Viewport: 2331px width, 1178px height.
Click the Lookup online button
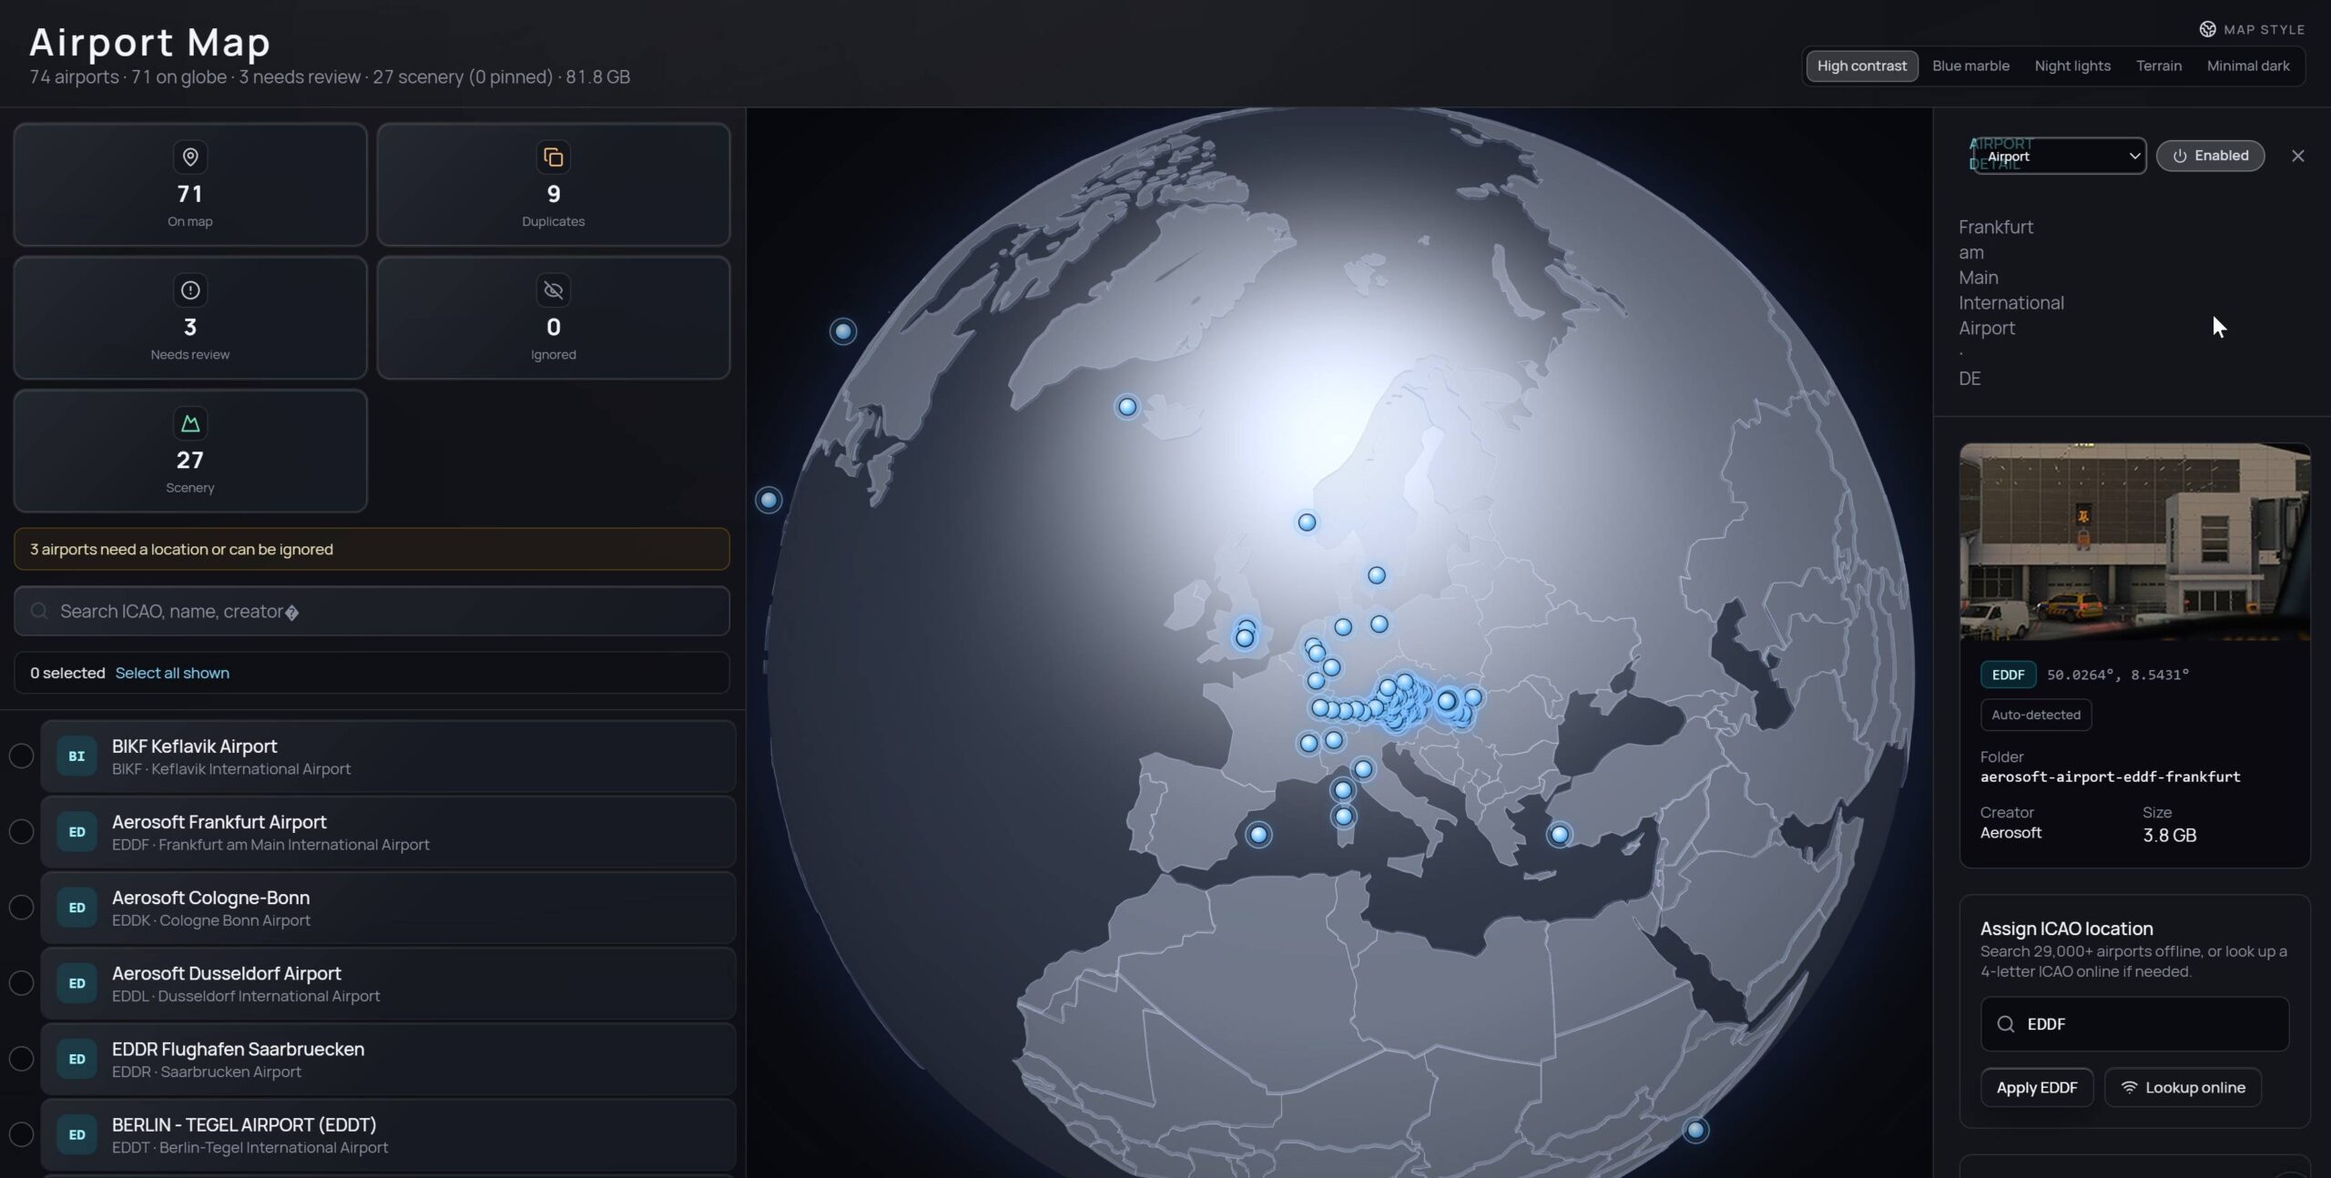coord(2183,1088)
